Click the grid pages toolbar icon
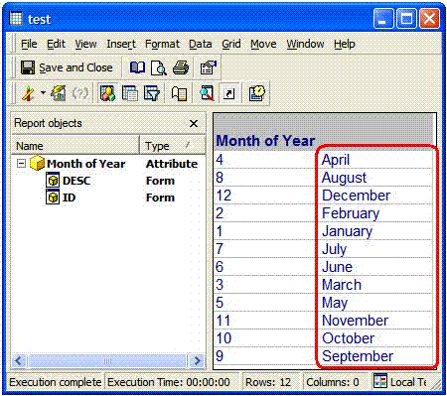 (130, 93)
